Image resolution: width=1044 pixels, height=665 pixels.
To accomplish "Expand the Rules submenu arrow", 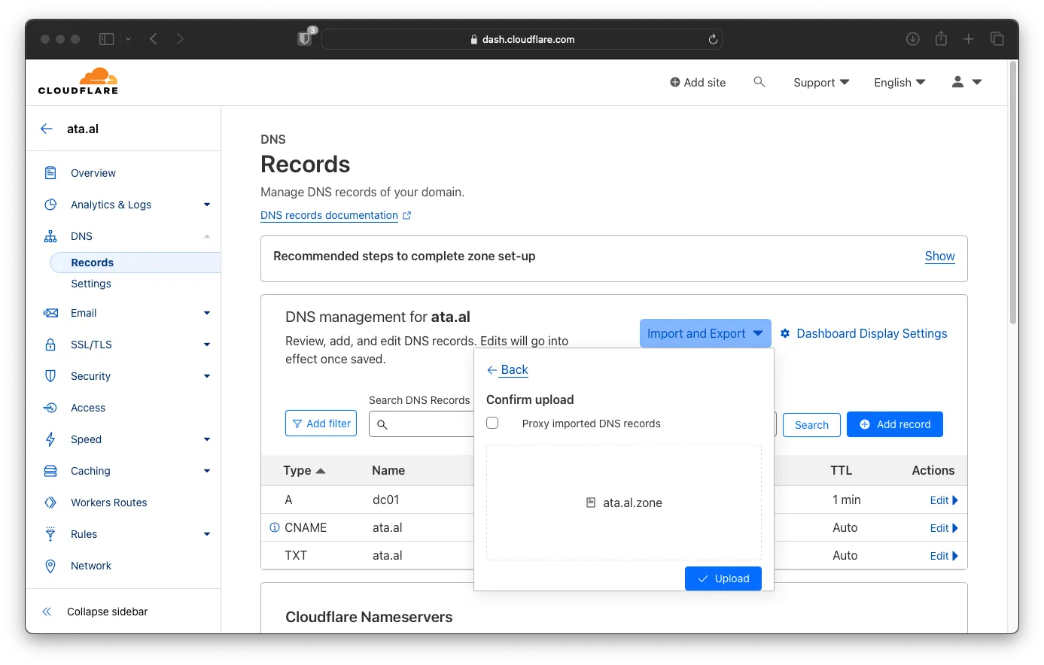I will coord(207,534).
